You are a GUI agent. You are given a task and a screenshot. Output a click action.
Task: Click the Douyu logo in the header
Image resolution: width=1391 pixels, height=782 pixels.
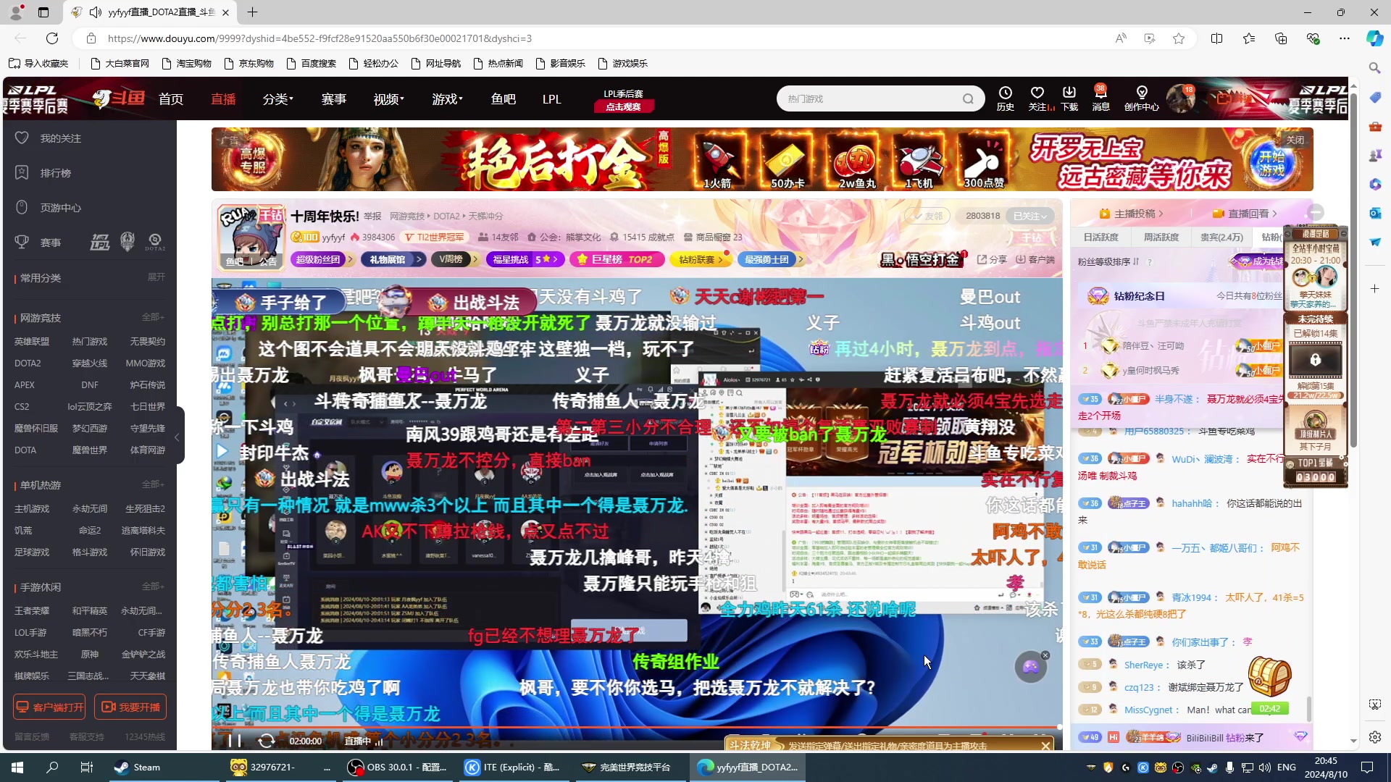(120, 98)
